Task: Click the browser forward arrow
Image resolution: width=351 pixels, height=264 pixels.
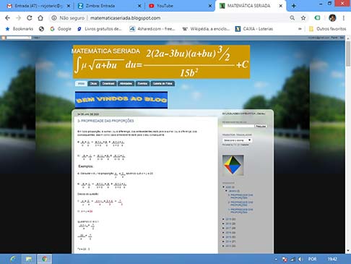Action: (19, 18)
